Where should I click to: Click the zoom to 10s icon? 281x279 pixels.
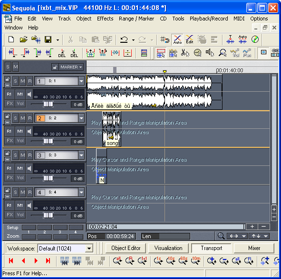pos(171,261)
